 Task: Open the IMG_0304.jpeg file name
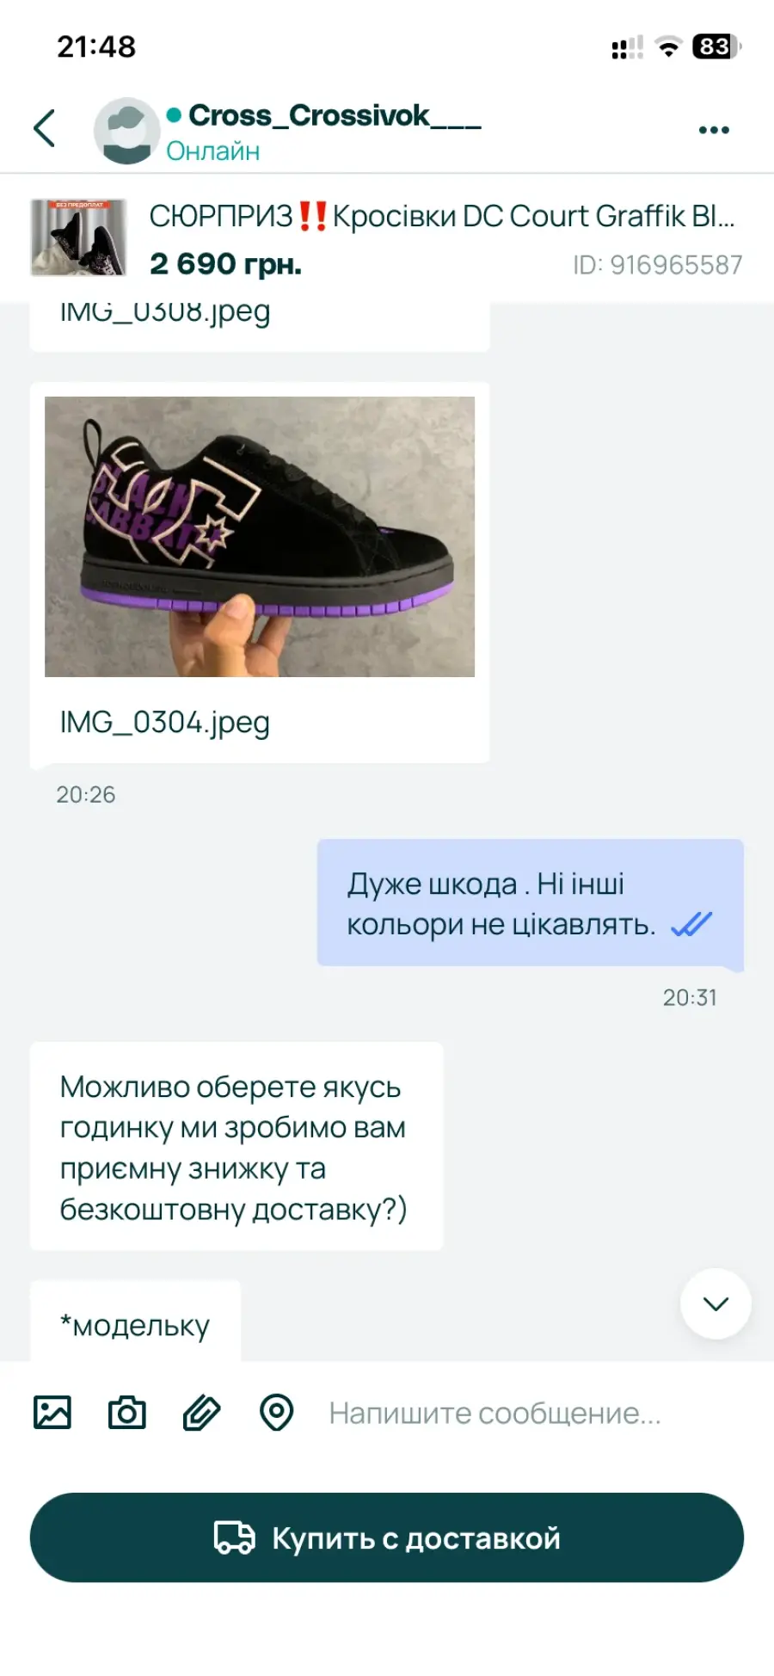click(165, 722)
